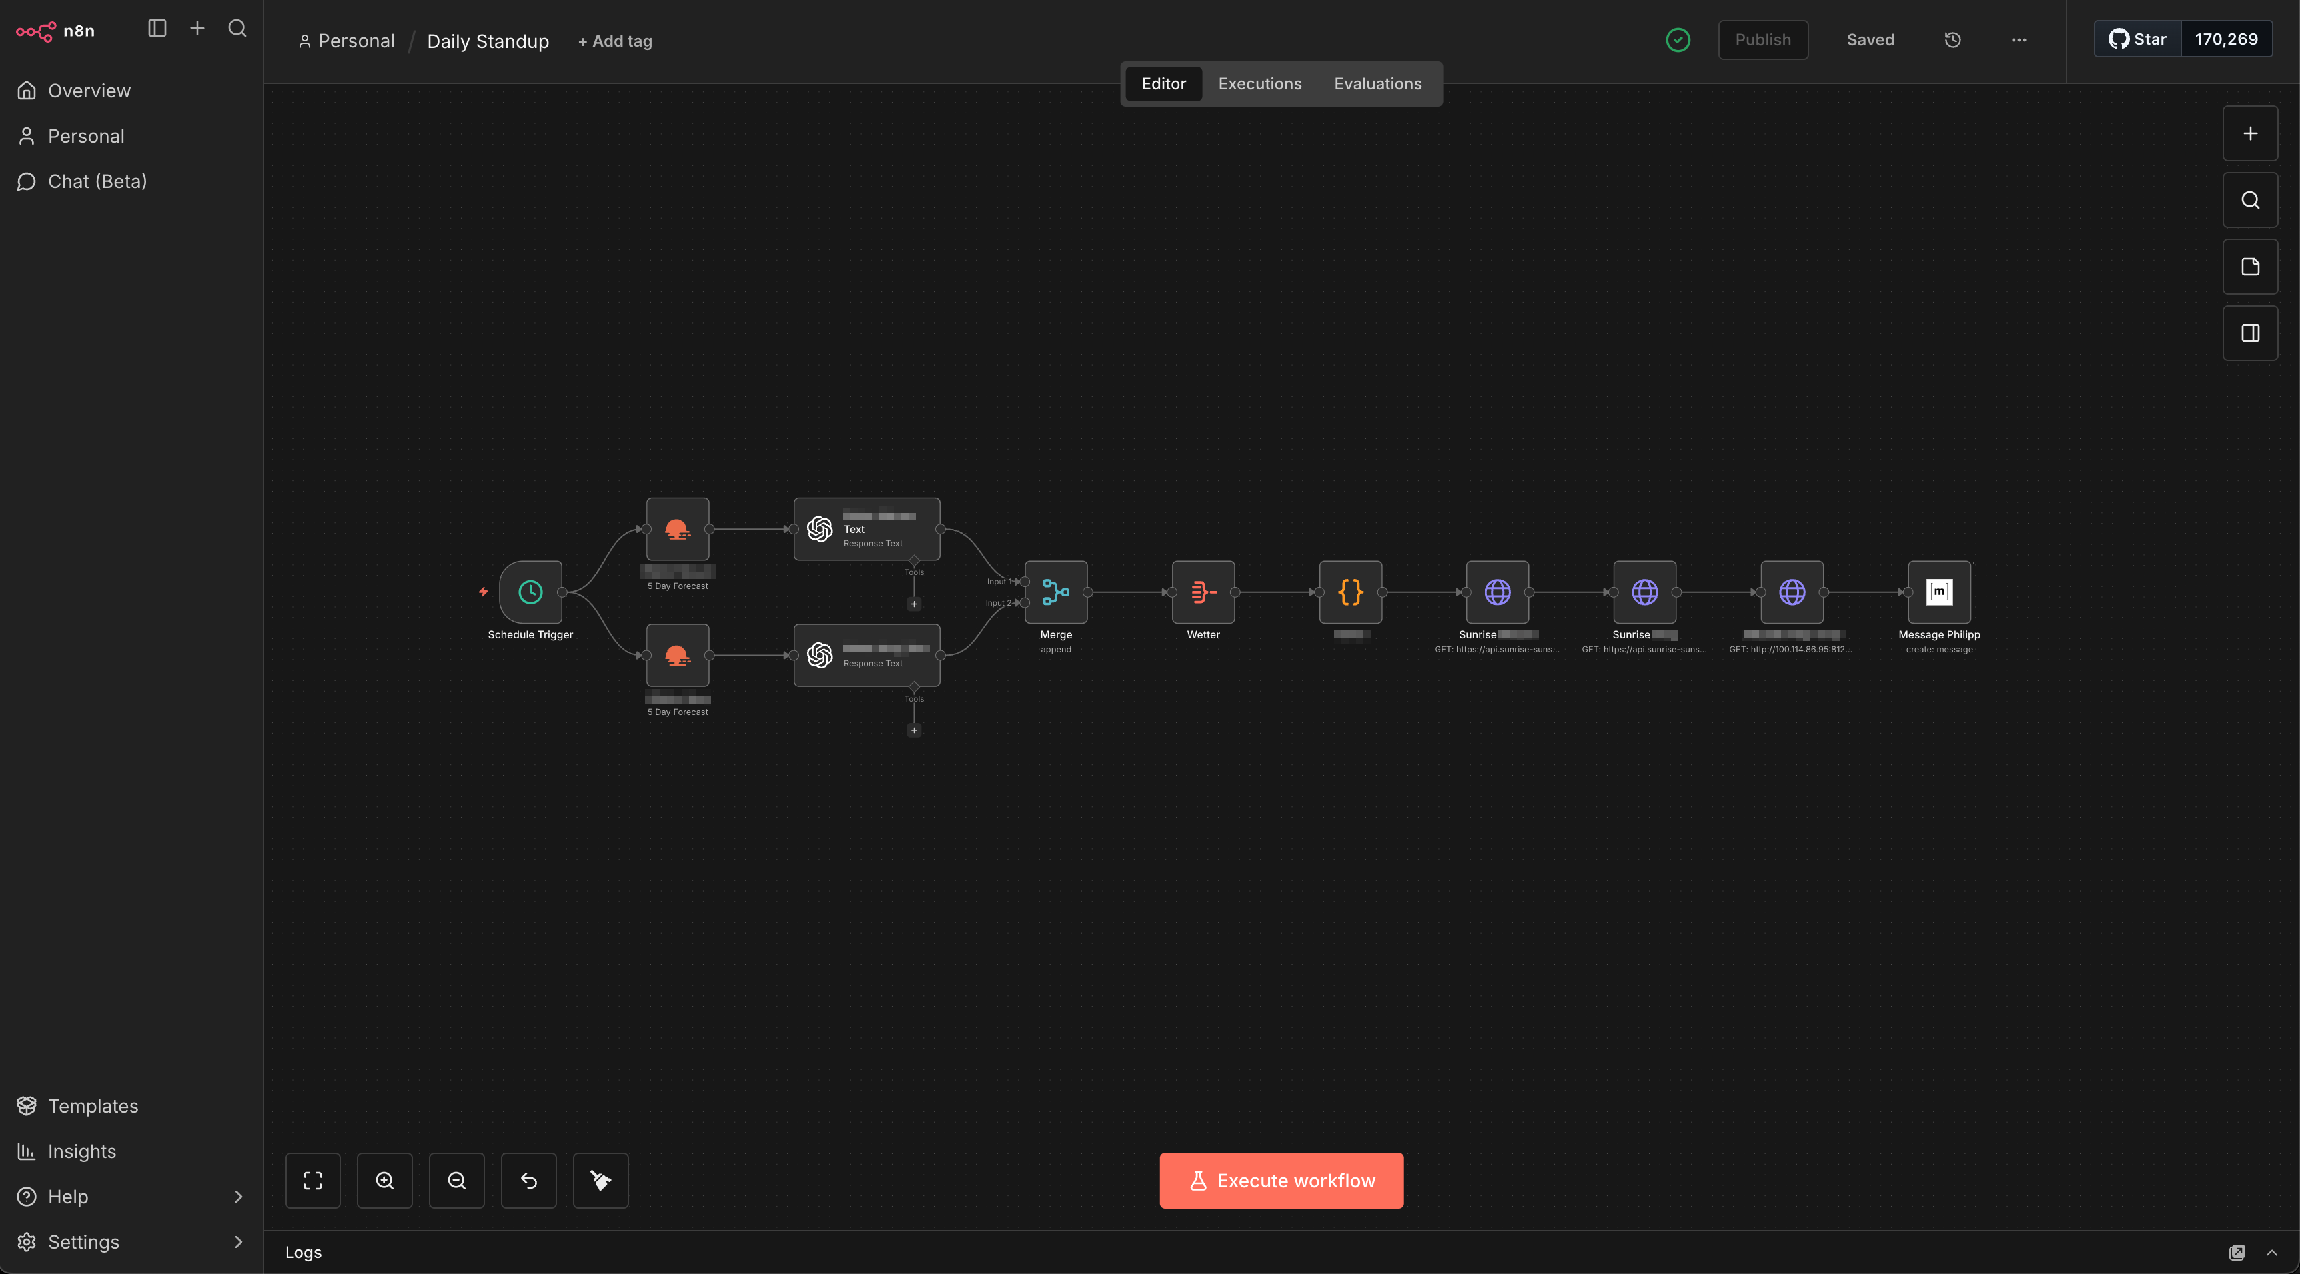Create new item with sidebar plus

197,29
